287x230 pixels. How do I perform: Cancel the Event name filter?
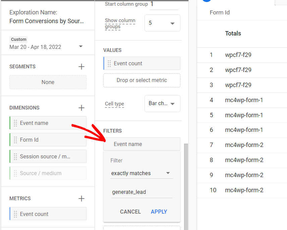tap(130, 212)
